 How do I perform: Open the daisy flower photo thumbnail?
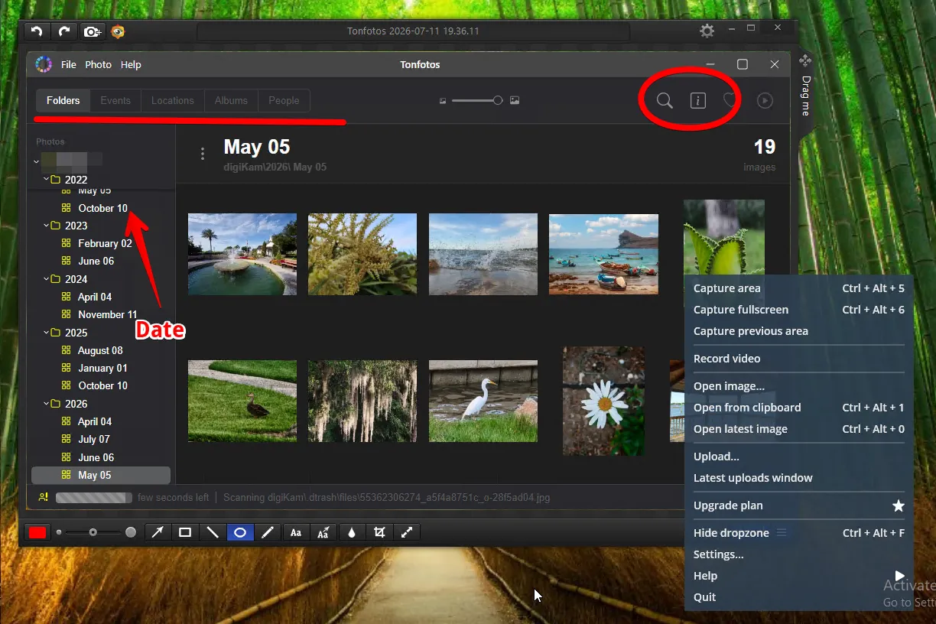pyautogui.click(x=603, y=401)
